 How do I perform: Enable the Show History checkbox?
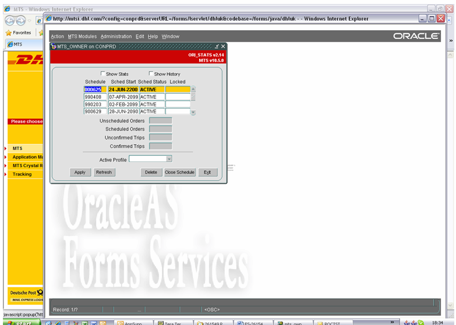point(151,73)
